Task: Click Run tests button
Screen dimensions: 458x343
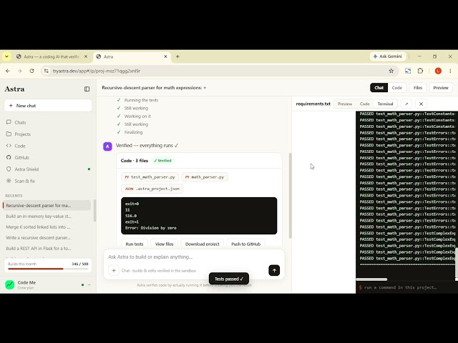Action: (x=135, y=244)
